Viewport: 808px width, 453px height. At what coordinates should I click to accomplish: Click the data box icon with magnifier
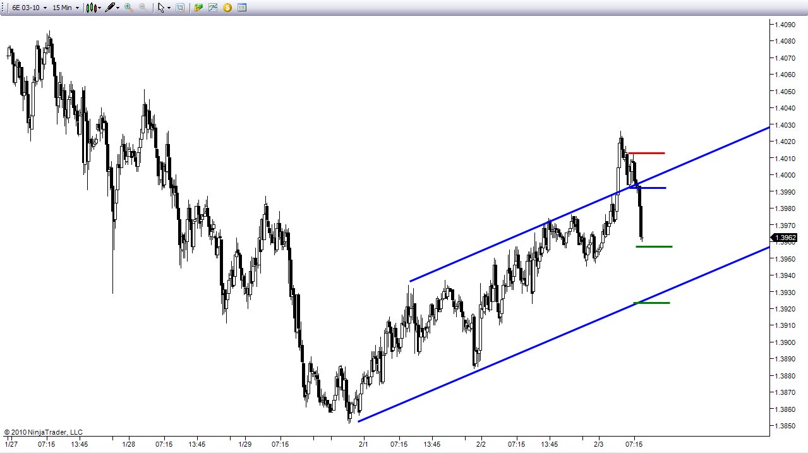(x=180, y=8)
